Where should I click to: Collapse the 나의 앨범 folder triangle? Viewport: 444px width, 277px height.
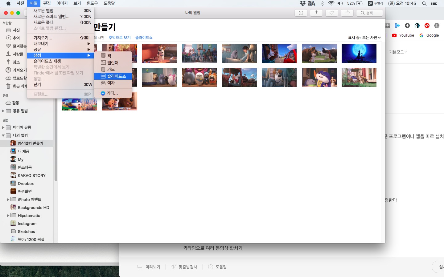click(3, 135)
